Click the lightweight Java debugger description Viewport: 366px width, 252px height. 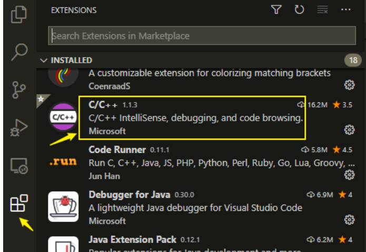[x=195, y=208]
